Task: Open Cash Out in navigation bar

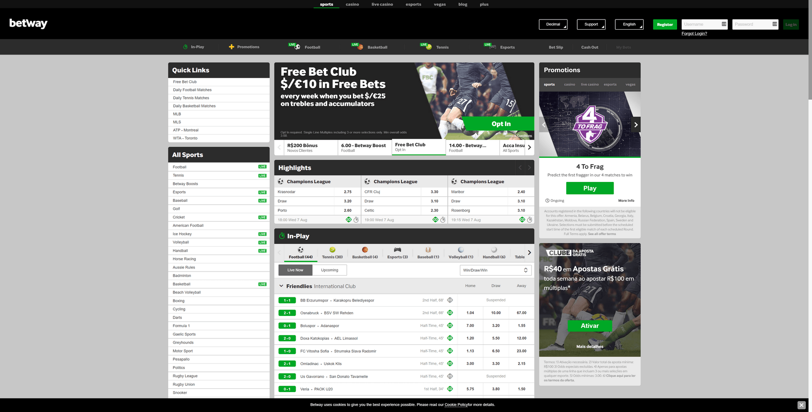Action: pyautogui.click(x=590, y=47)
